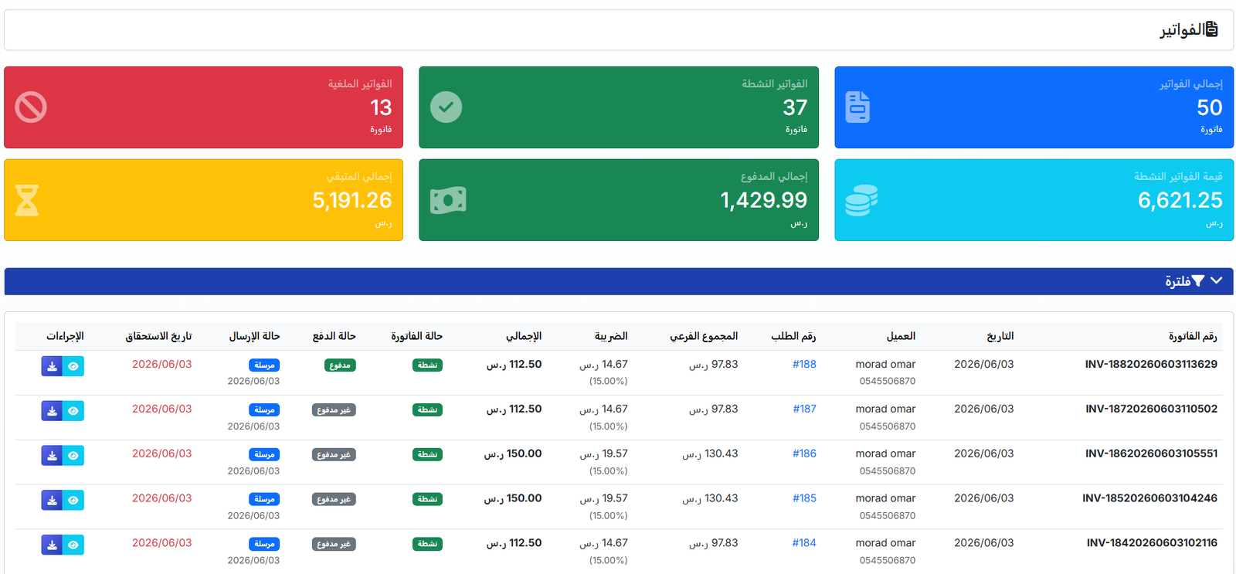Click the 112.50 total for order #187
This screenshot has width=1236, height=574.
click(x=514, y=409)
